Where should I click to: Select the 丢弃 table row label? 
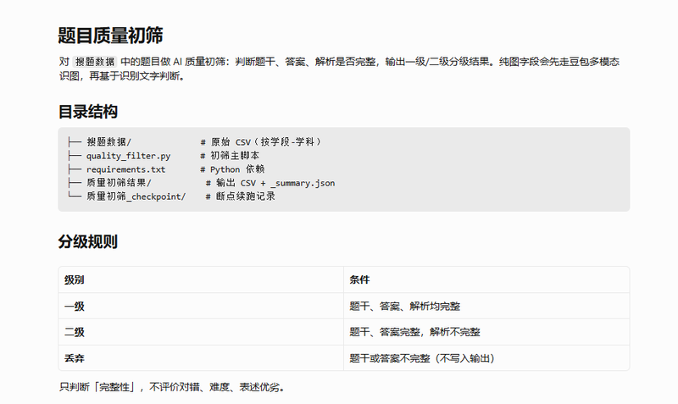tap(75, 358)
